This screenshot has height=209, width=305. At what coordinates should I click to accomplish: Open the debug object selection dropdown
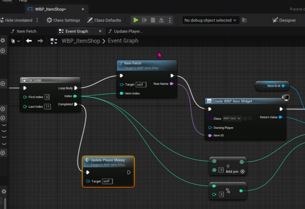(x=210, y=20)
